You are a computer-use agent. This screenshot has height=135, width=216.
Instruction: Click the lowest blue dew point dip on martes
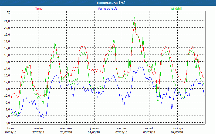click(45, 119)
